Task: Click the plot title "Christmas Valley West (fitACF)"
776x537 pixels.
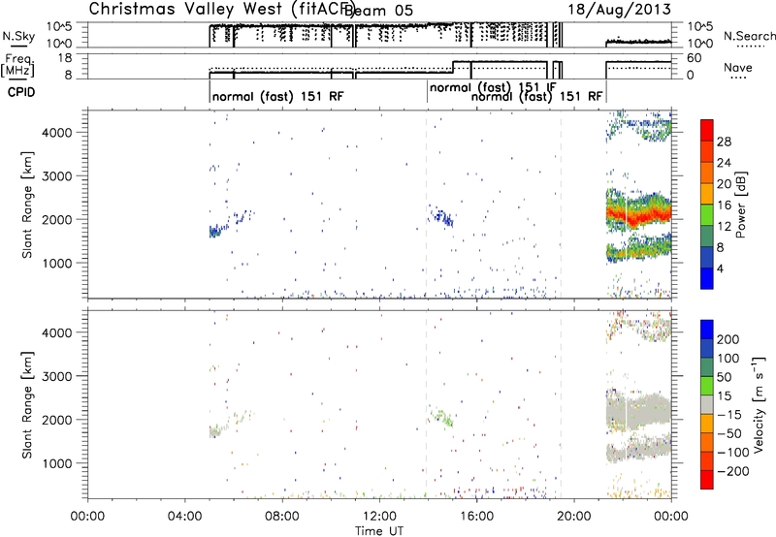Action: click(222, 9)
